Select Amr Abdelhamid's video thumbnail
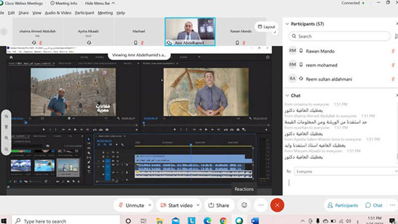 [x=190, y=30]
